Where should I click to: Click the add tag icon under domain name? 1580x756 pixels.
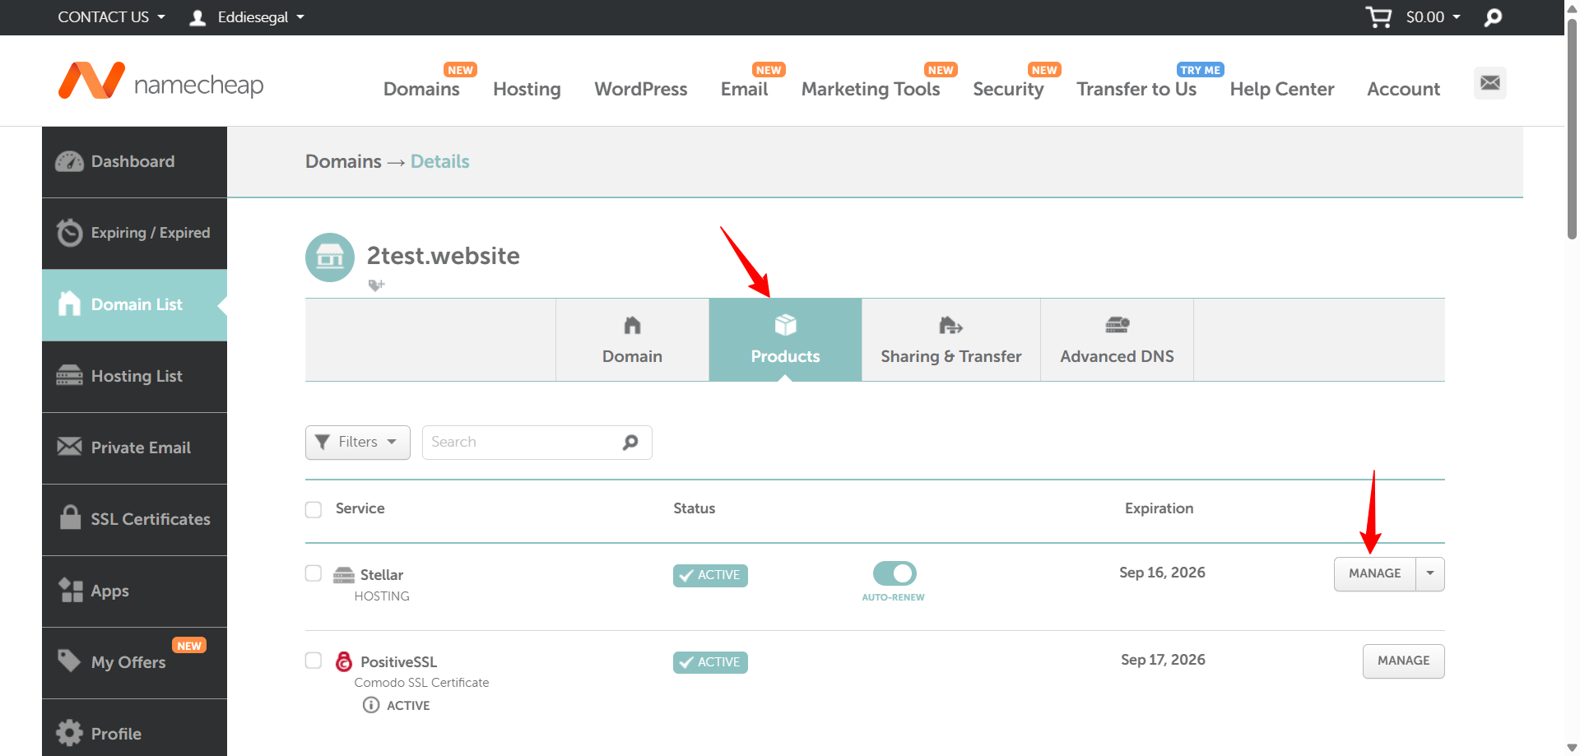(x=376, y=285)
